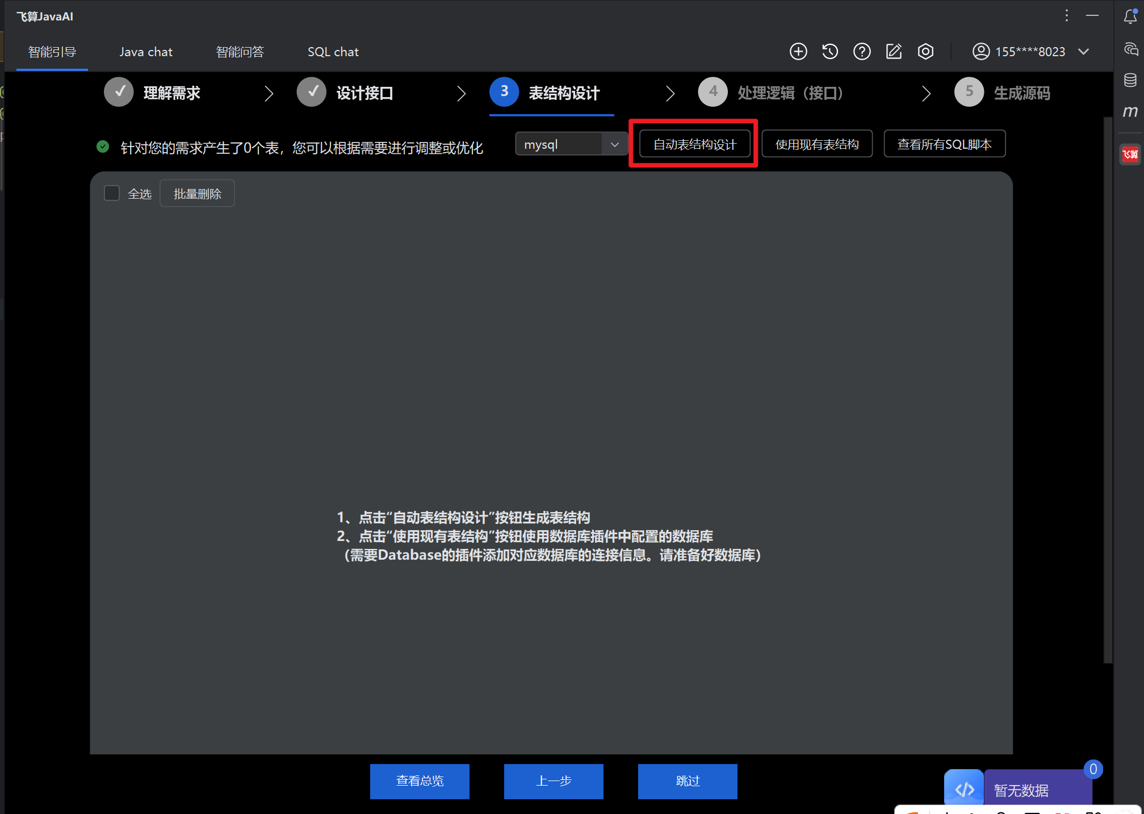
Task: Enable the 全选 select-all checkbox
Action: 111,193
